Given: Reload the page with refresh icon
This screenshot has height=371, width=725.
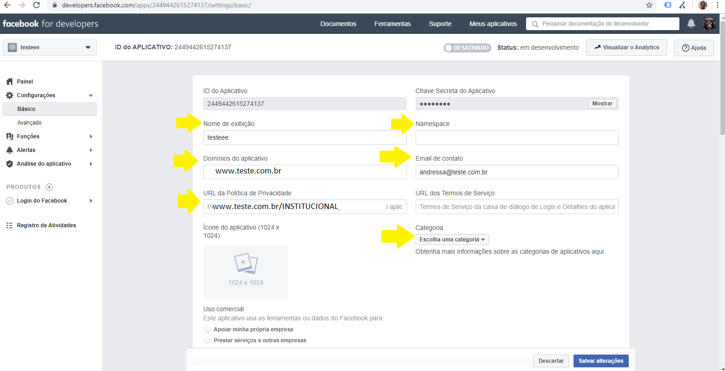Looking at the screenshot, I should [37, 5].
